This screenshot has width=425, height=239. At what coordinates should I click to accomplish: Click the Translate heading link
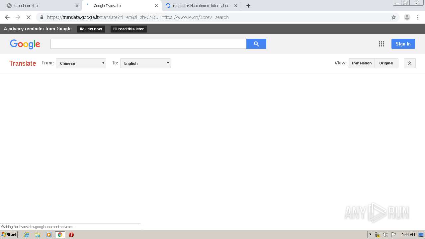(23, 63)
